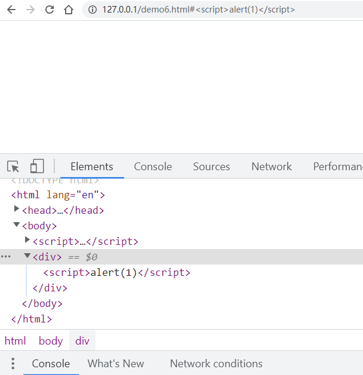Open the ellipsis actions on div row
This screenshot has height=375, width=363.
pyautogui.click(x=6, y=257)
